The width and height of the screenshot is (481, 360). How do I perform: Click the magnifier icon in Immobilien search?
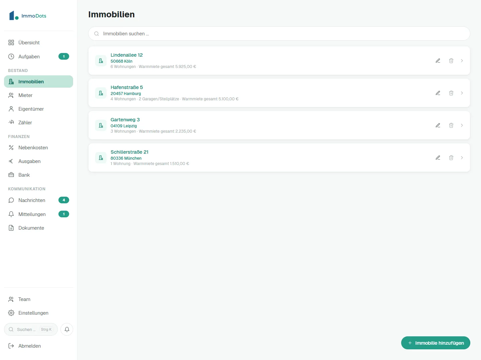pos(97,34)
